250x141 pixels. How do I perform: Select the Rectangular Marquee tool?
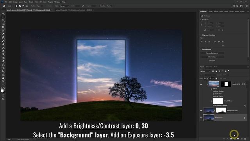pyautogui.click(x=3, y=17)
